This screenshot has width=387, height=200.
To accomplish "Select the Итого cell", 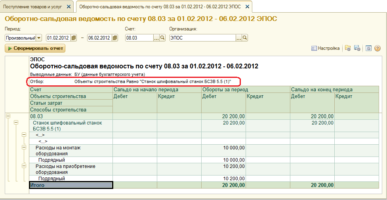I will 71,185.
